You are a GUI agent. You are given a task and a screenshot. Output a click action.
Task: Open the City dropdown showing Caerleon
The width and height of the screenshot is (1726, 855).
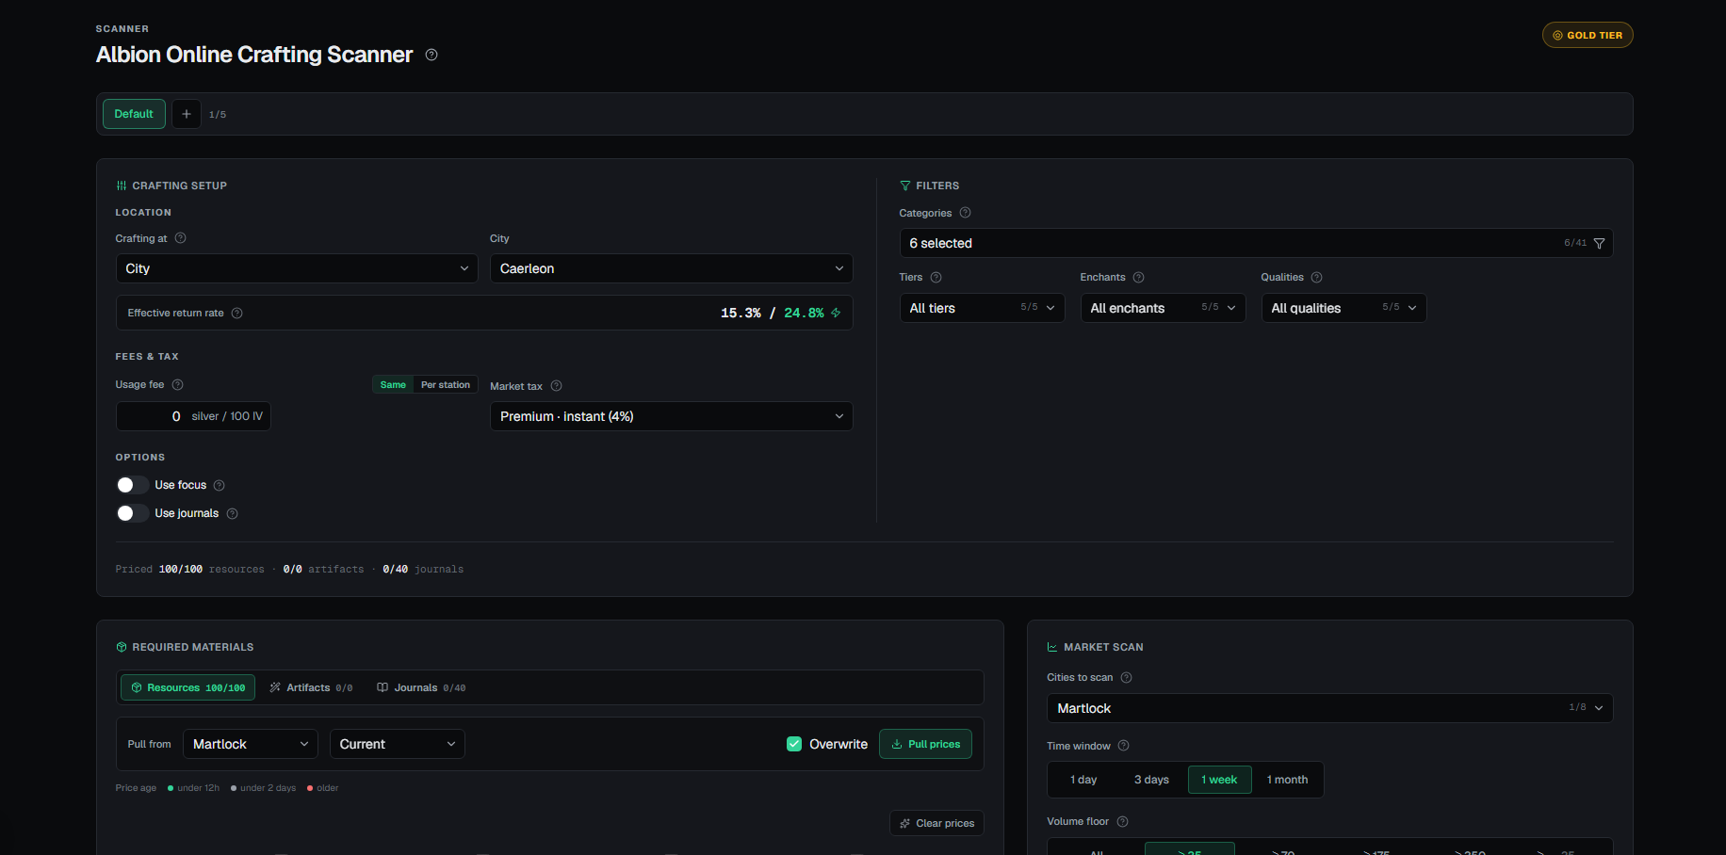pyautogui.click(x=671, y=268)
